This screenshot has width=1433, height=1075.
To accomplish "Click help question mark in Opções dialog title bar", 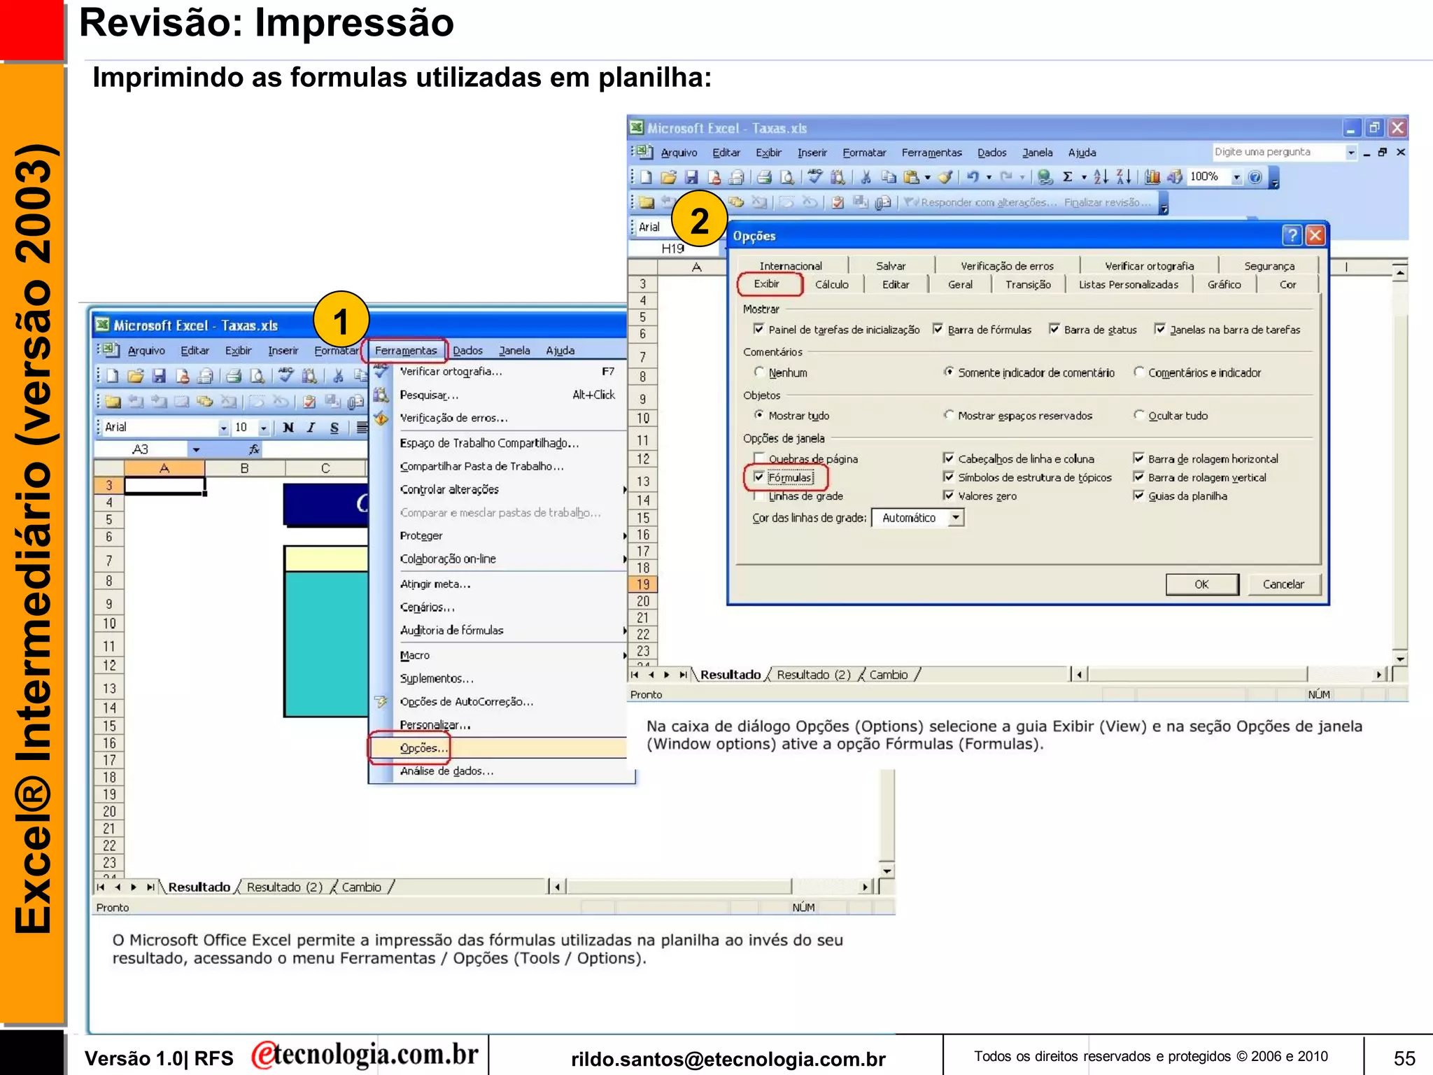I will click(x=1292, y=235).
